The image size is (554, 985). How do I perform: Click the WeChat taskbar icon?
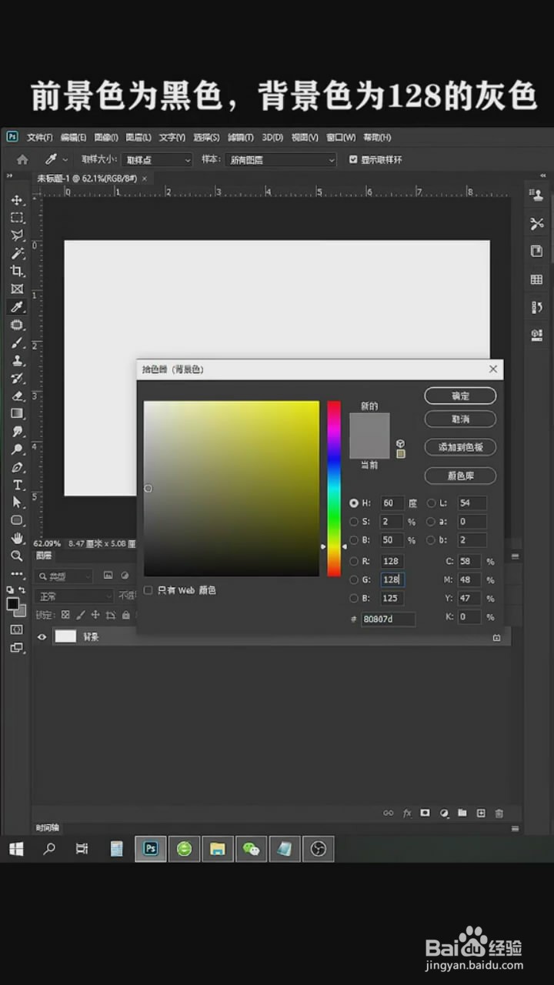click(x=251, y=849)
